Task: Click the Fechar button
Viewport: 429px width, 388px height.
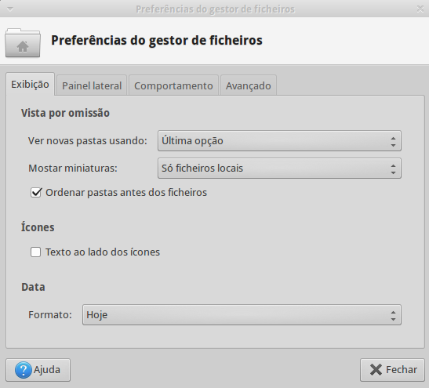Action: click(392, 370)
